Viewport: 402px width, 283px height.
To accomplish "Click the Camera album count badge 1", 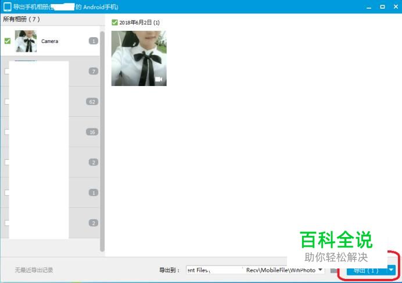I will coord(94,41).
